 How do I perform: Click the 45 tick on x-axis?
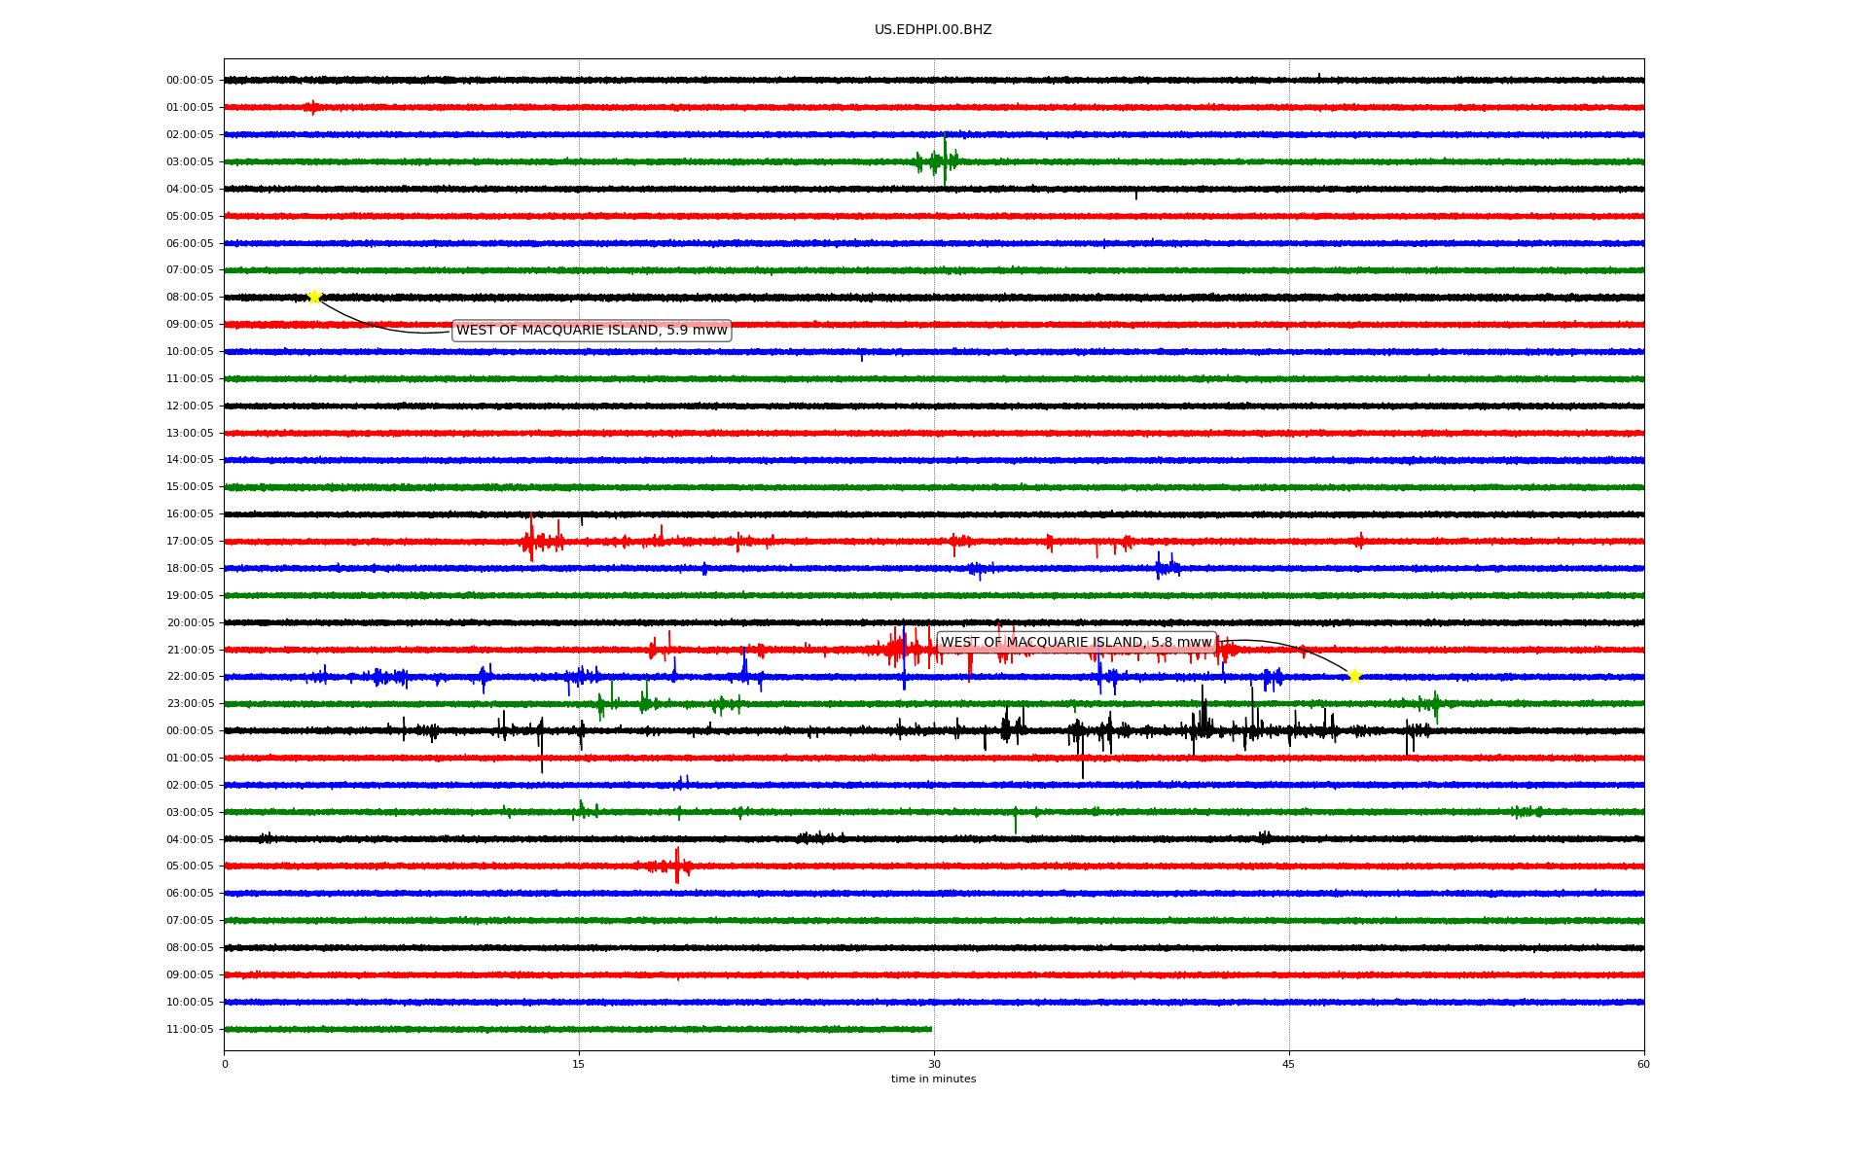(x=1289, y=1064)
